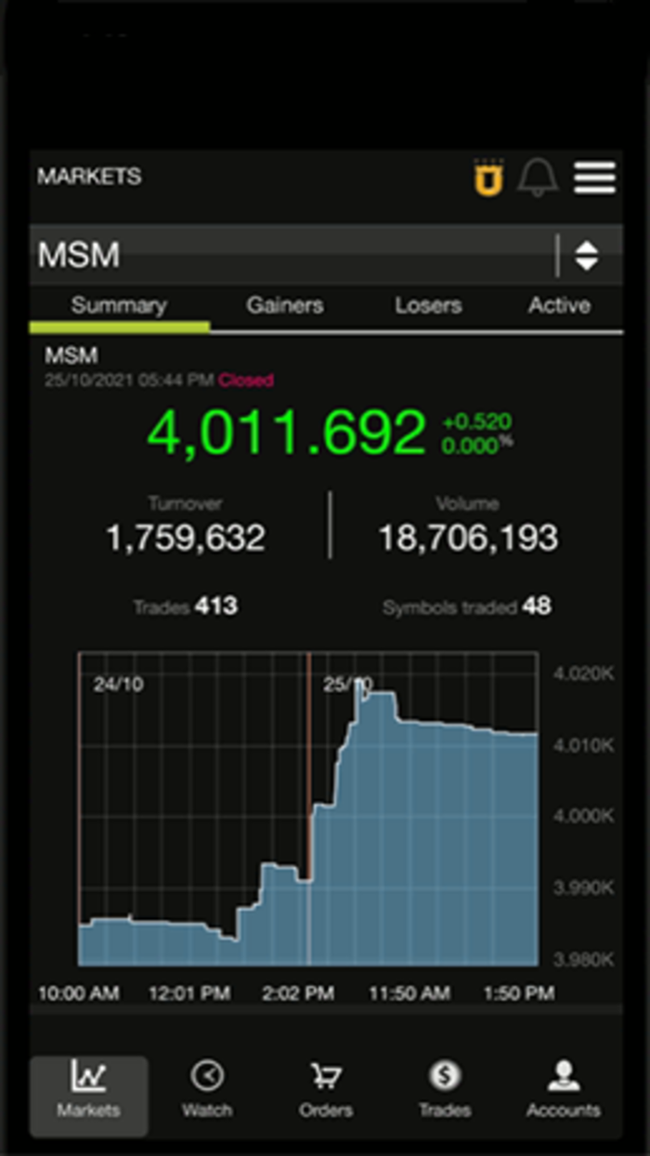This screenshot has height=1156, width=650.
Task: Switch to the Losers tab
Action: click(428, 306)
